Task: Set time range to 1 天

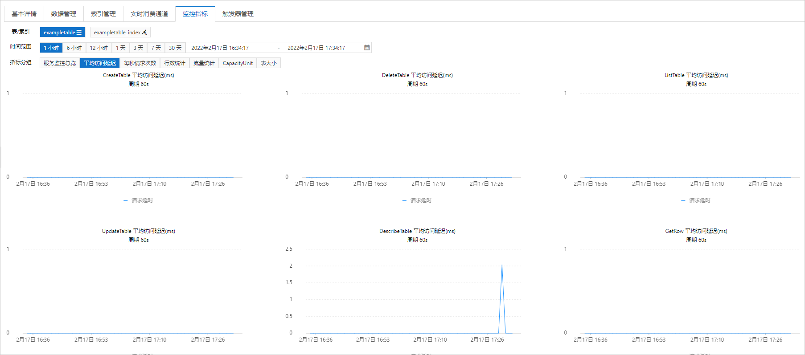Action: [121, 48]
